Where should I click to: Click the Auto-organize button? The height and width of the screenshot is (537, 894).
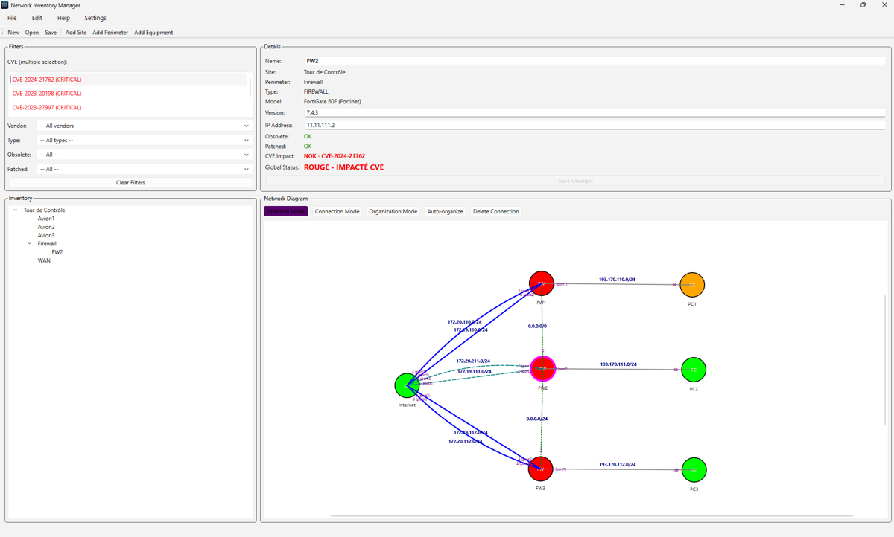point(445,211)
